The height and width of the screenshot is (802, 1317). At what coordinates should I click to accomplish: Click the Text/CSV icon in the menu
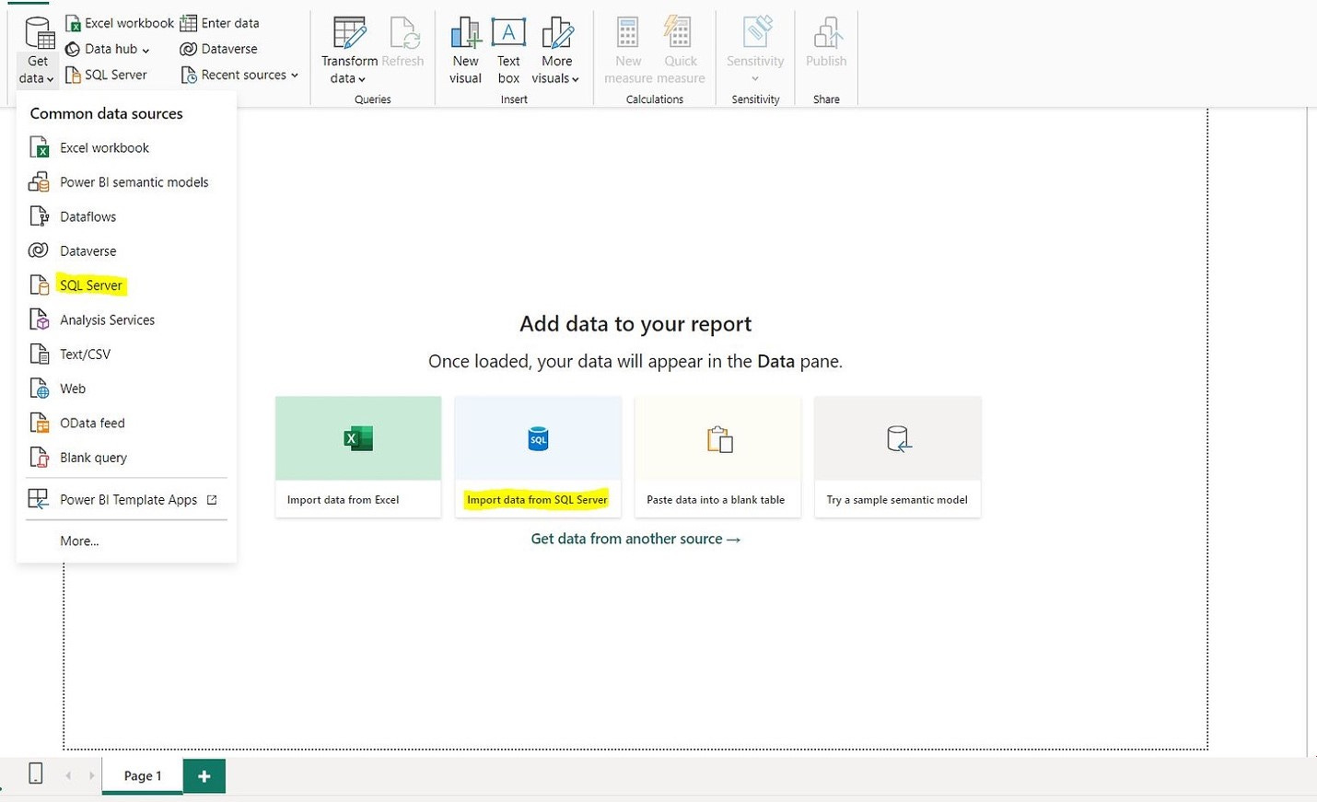39,354
